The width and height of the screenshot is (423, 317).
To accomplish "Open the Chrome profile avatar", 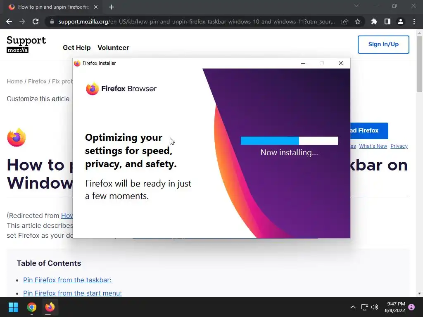I will [x=401, y=21].
